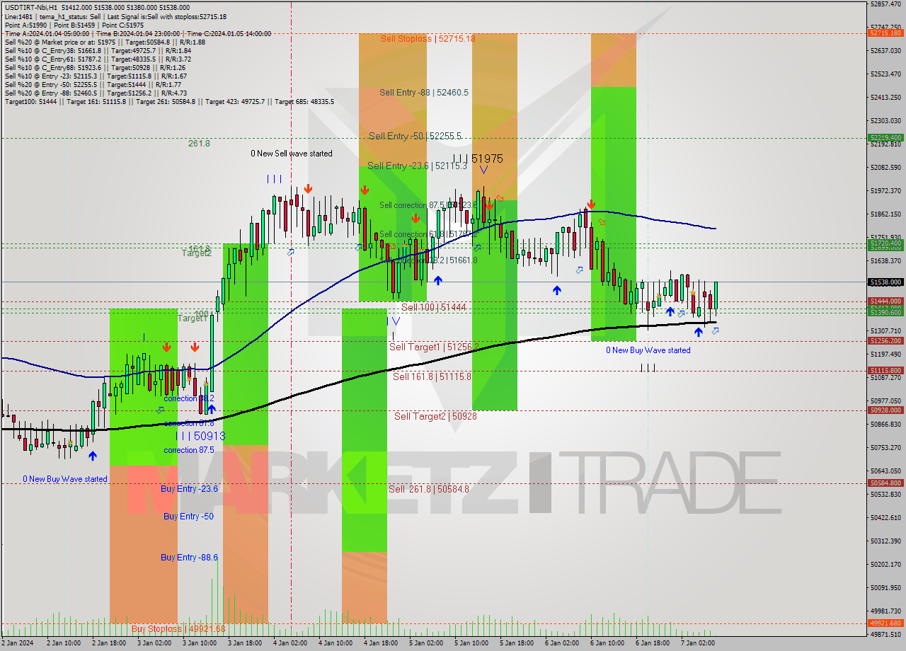Click the 'Sell Entry -50 | 52255.5' label
Screen dimensions: 906x651
[x=415, y=136]
